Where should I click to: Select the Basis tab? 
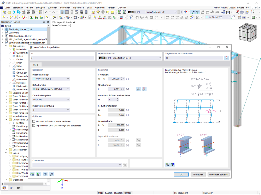tap(36, 65)
